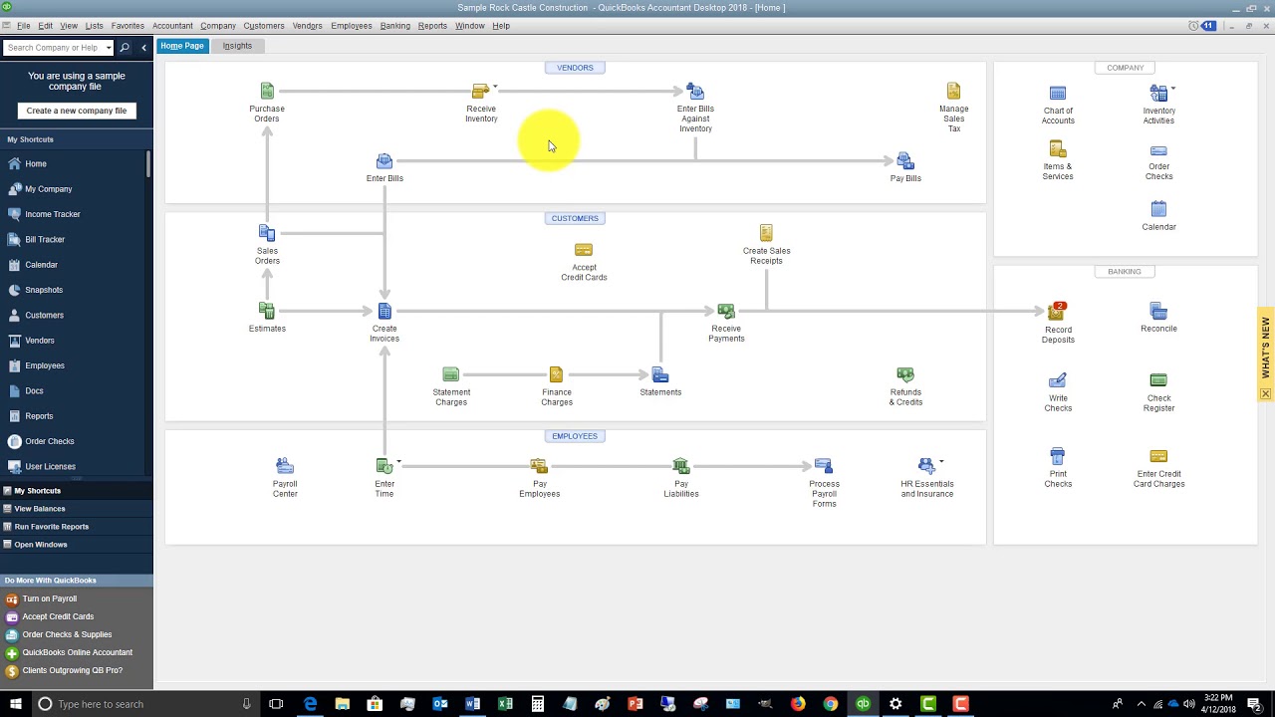The width and height of the screenshot is (1275, 717).
Task: Open Statement Charges
Action: [x=451, y=374]
